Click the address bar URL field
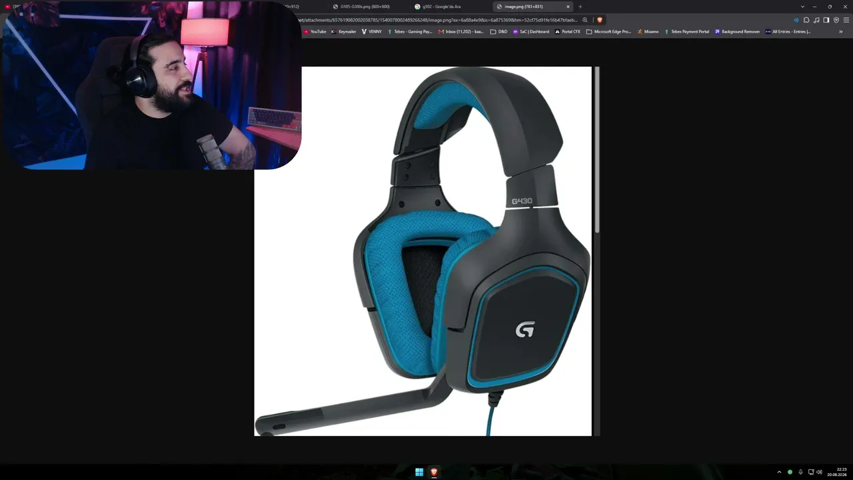Viewport: 853px width, 480px height. click(440, 20)
